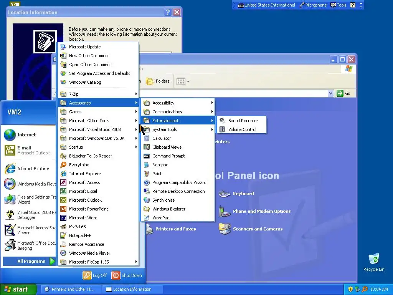Screen dimensions: 393x295
Task: Expand the Games submenu
Action: pos(98,112)
